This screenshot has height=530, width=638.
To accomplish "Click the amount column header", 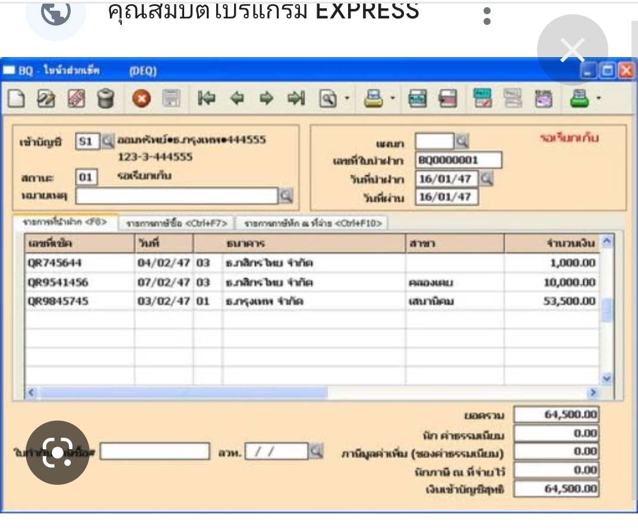I will [552, 244].
